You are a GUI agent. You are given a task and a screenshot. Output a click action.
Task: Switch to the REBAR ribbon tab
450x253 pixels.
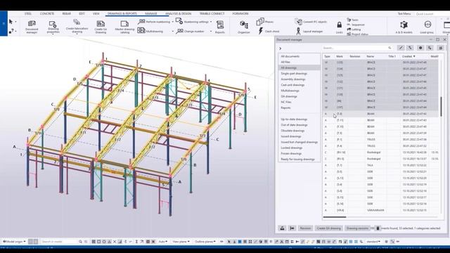66,13
